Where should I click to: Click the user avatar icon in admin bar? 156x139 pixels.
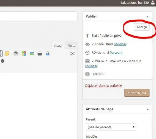click(x=153, y=3)
